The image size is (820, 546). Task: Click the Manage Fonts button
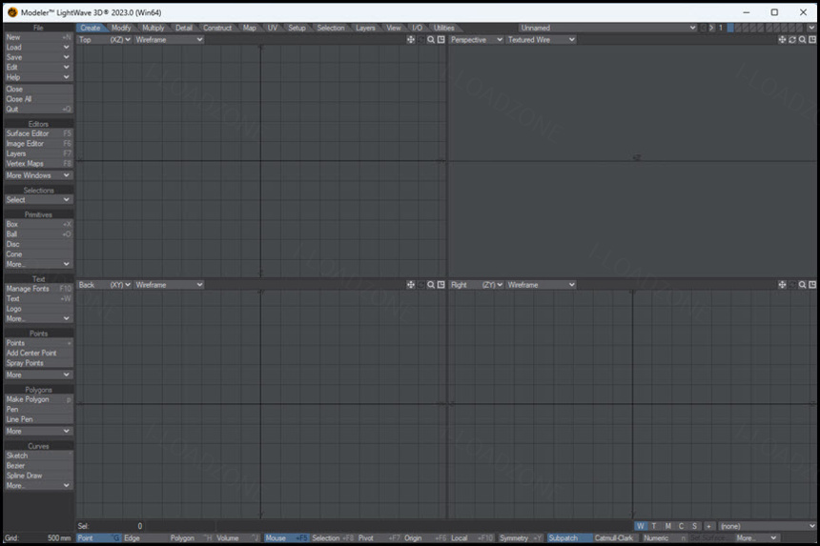(38, 289)
